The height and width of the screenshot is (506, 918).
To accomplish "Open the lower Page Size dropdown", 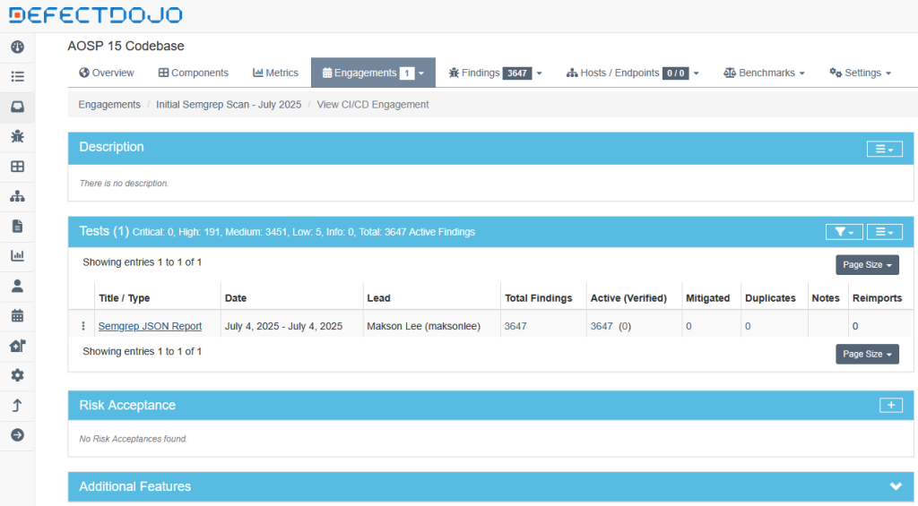I will click(x=867, y=354).
